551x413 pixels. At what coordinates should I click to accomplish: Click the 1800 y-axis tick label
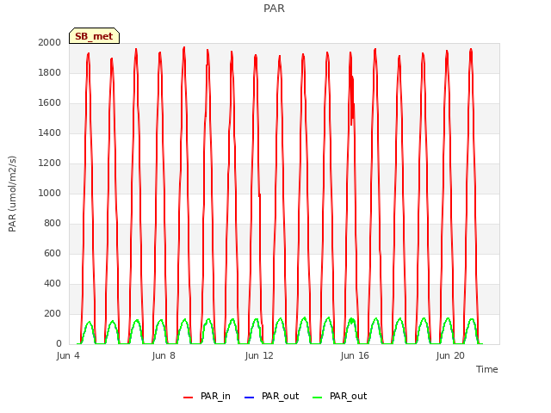50,72
